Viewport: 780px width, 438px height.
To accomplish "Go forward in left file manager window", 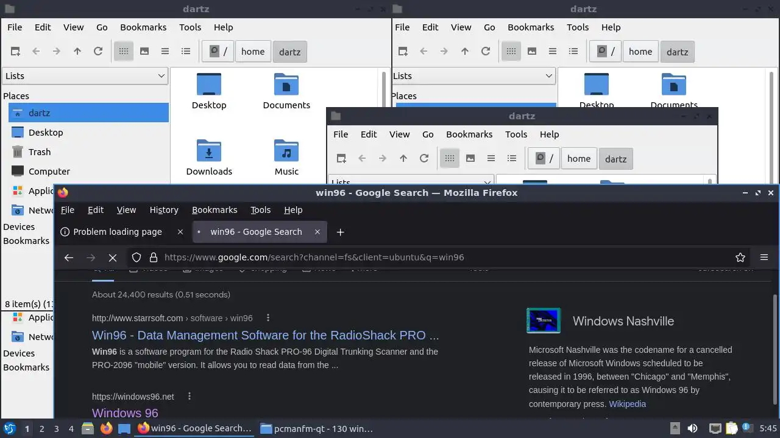I will (x=57, y=52).
